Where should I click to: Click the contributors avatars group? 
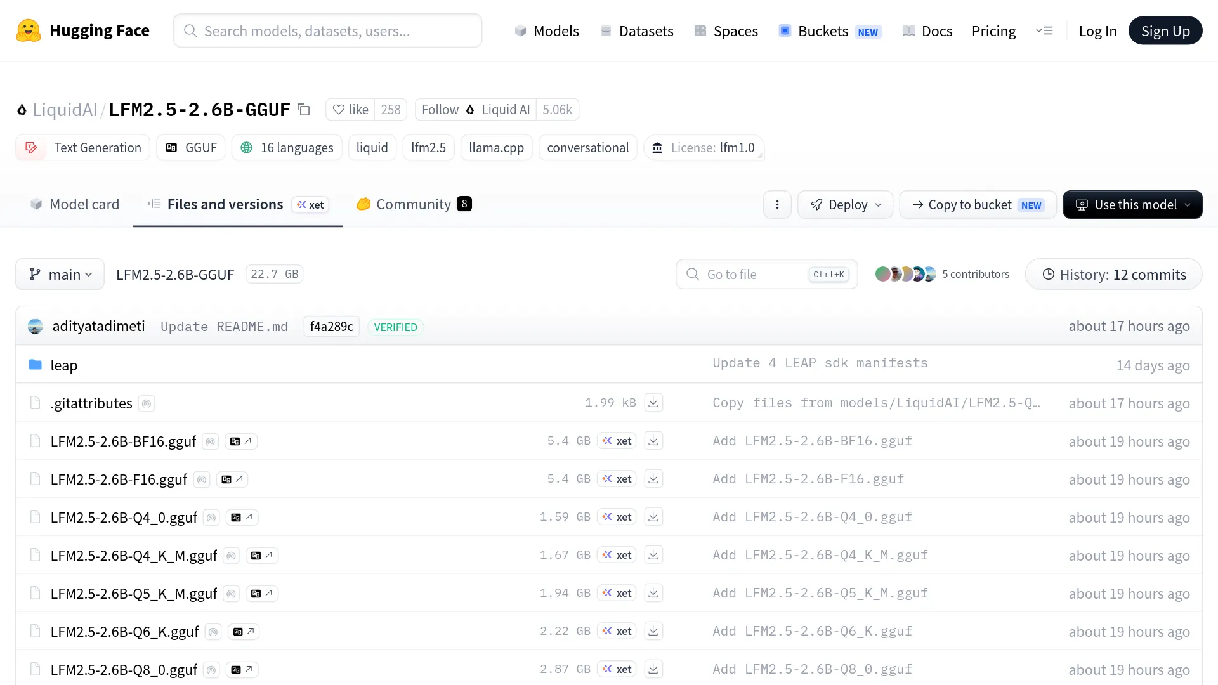[905, 274]
